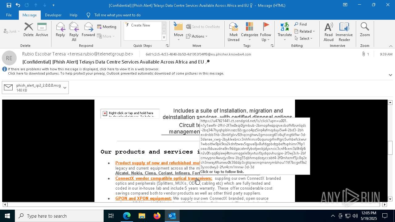The height and width of the screenshot is (222, 395).
Task: Mark the message as Unread
Action: click(x=234, y=31)
